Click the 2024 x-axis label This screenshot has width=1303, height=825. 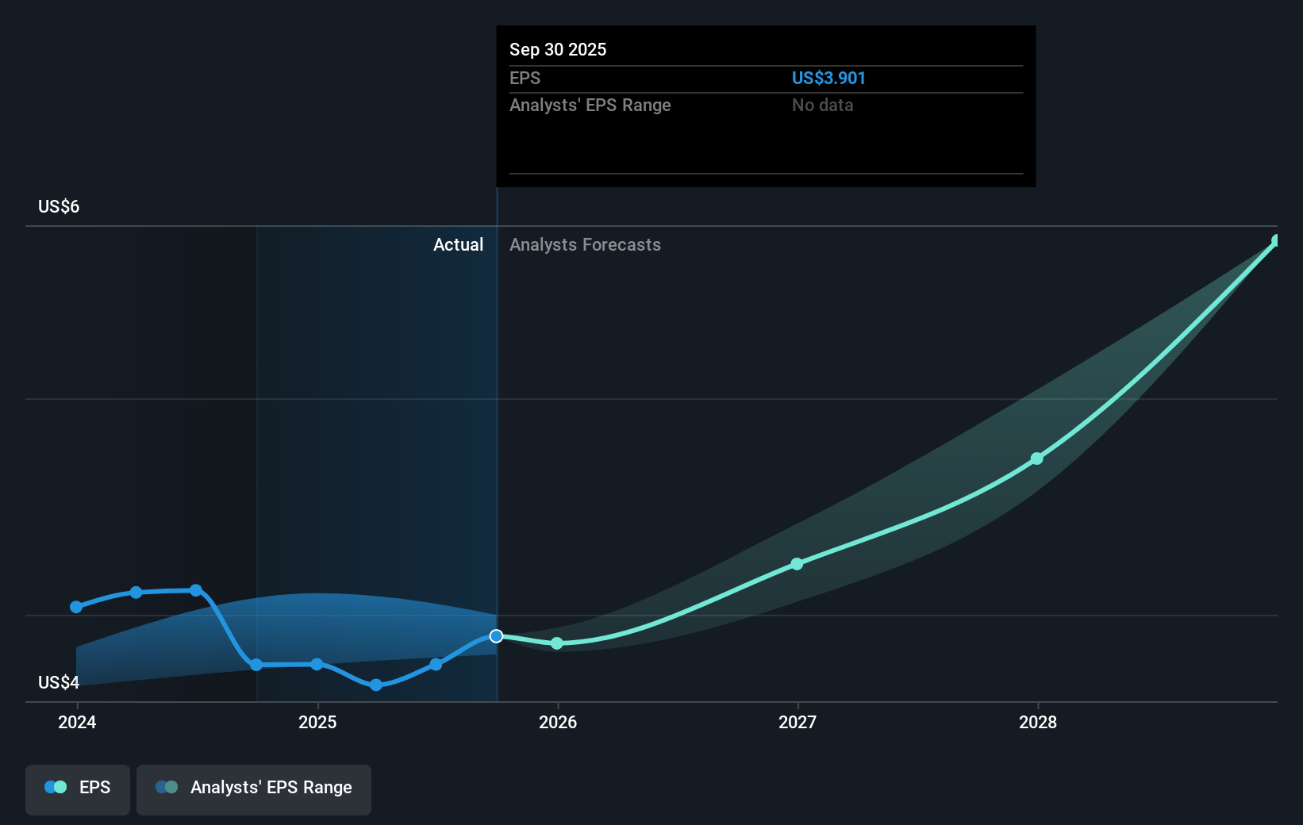(x=77, y=722)
